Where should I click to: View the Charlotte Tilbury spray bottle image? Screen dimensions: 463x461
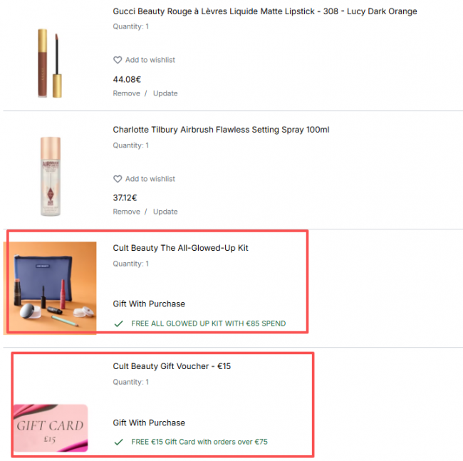[x=51, y=176]
